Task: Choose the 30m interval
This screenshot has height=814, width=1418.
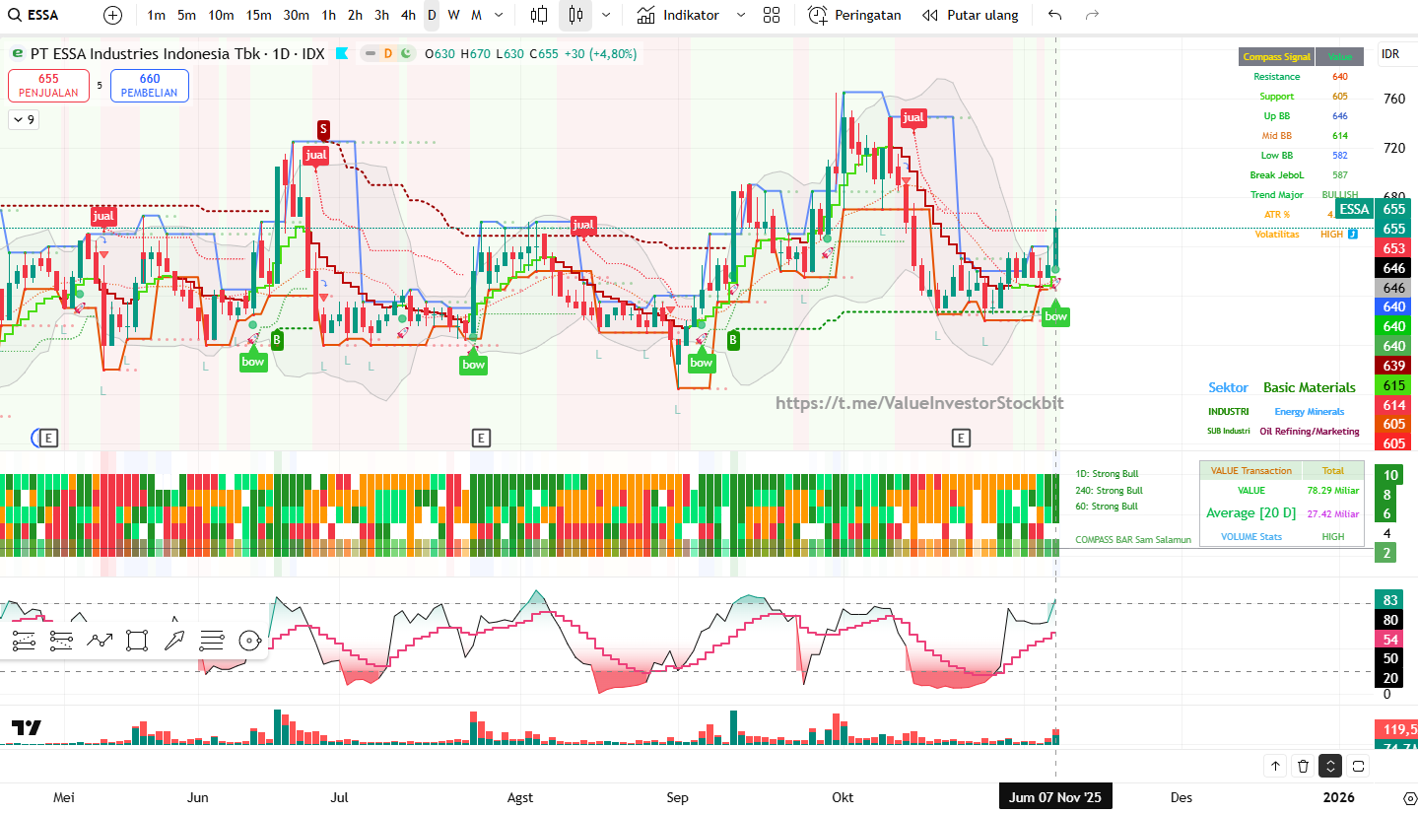Action: (x=296, y=15)
